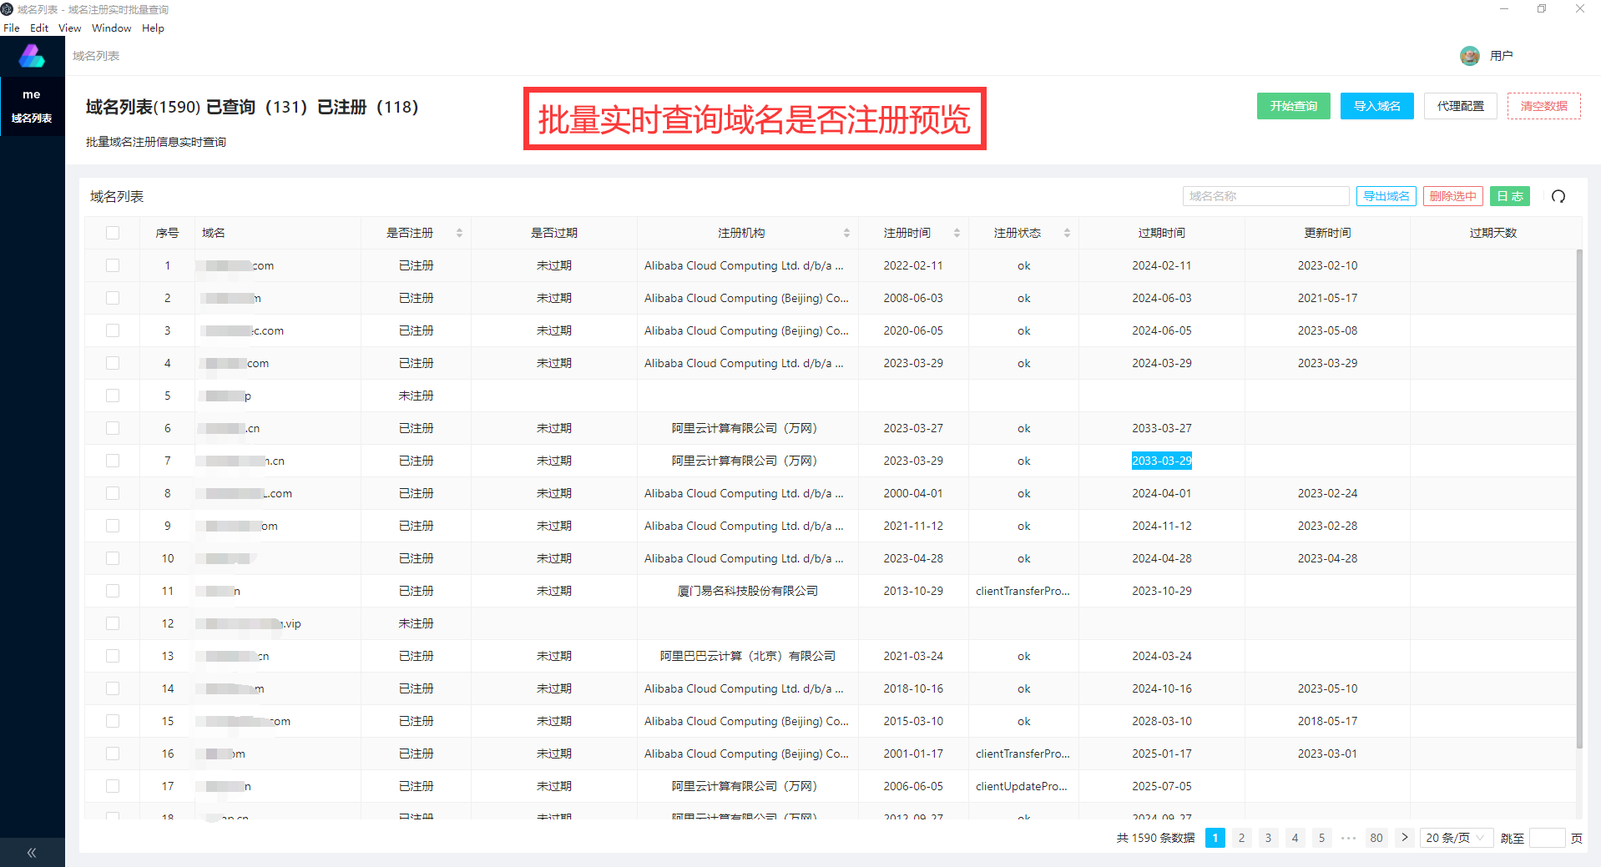Go to page 3
1601x867 pixels.
(x=1268, y=838)
